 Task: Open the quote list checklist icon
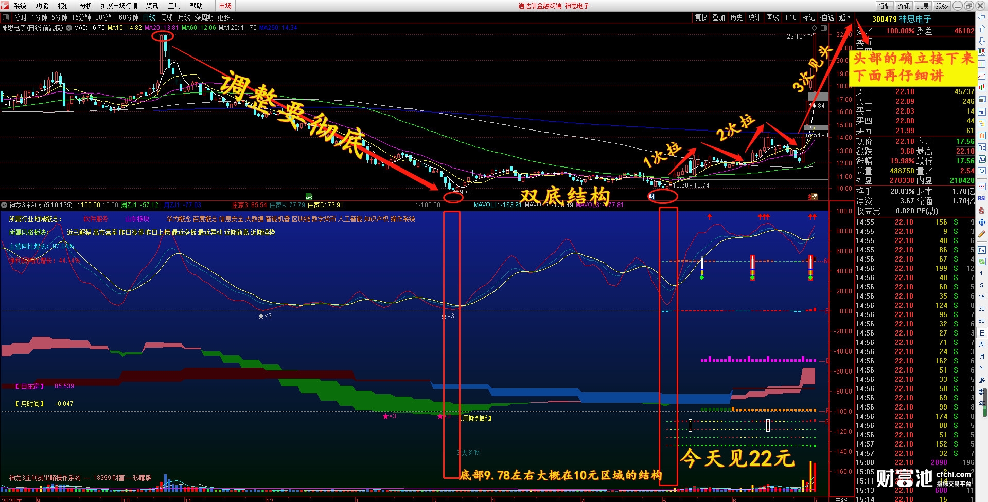(982, 52)
